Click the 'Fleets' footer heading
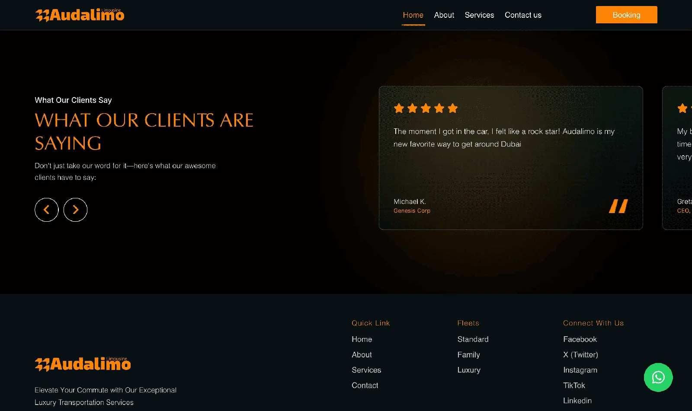The height and width of the screenshot is (411, 692). click(x=468, y=323)
